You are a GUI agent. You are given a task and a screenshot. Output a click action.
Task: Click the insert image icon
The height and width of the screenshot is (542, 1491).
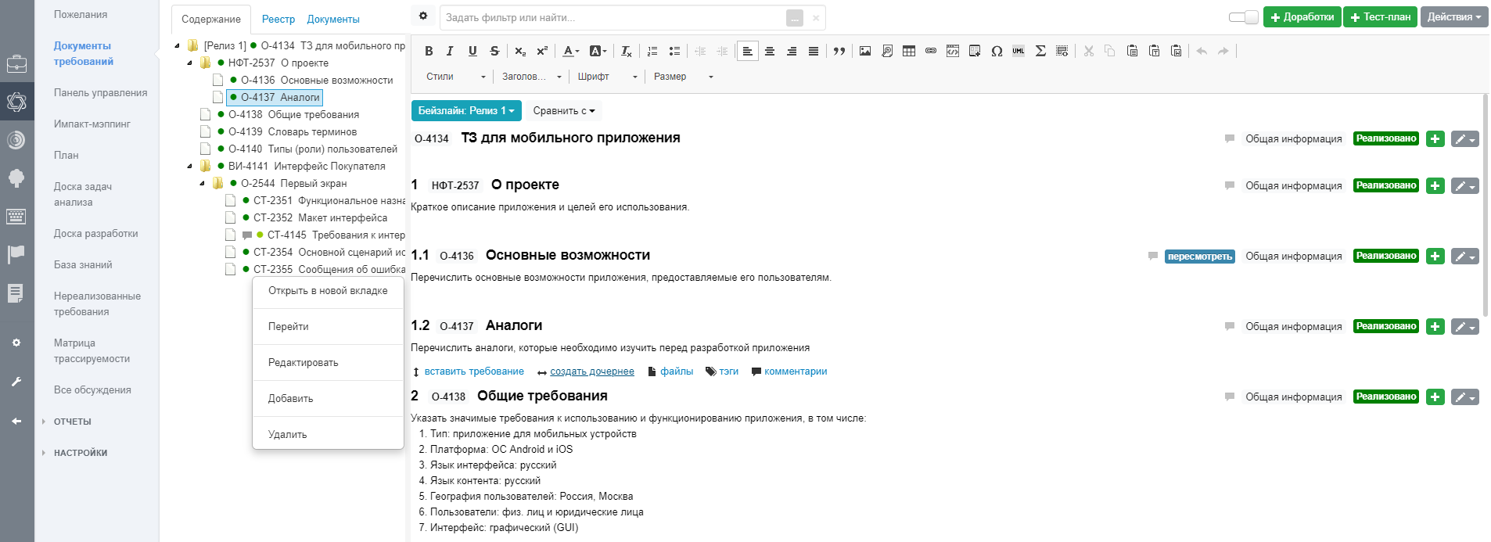point(864,51)
